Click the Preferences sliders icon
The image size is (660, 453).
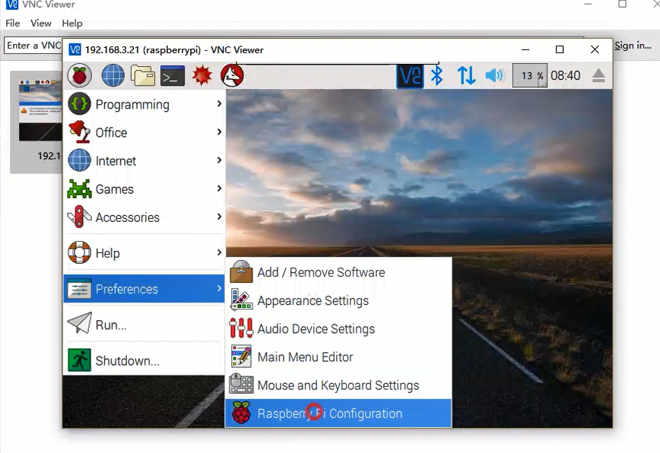point(80,289)
